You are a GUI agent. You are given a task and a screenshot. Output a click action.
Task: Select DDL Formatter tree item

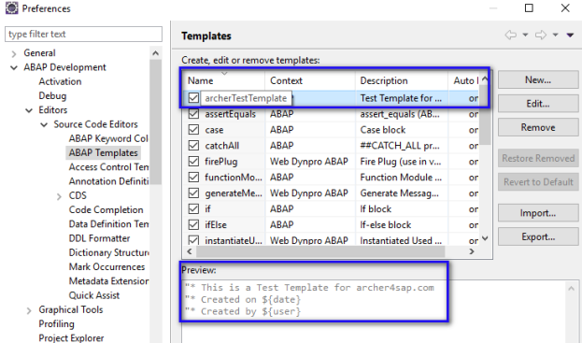coord(99,238)
